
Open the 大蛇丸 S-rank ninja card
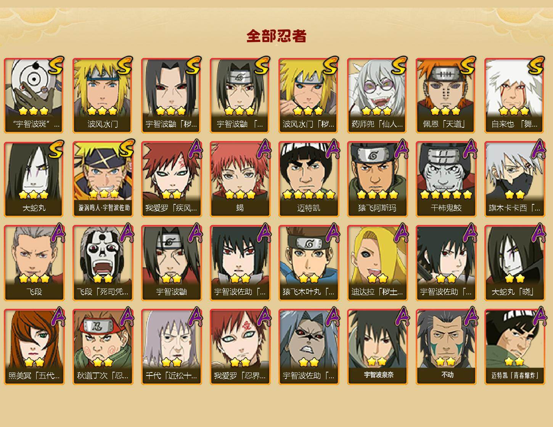pos(34,179)
